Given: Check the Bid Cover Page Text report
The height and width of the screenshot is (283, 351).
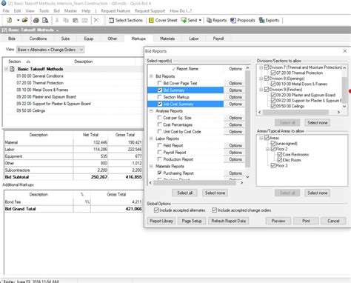Looking at the screenshot, I should (160, 83).
